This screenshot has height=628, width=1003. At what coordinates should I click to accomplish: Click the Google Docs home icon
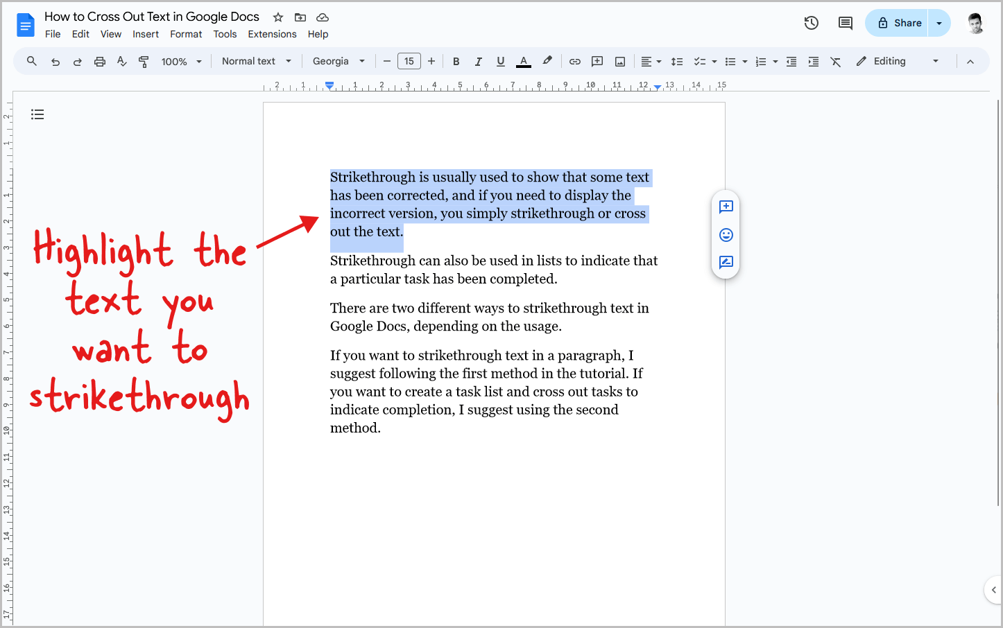click(25, 26)
